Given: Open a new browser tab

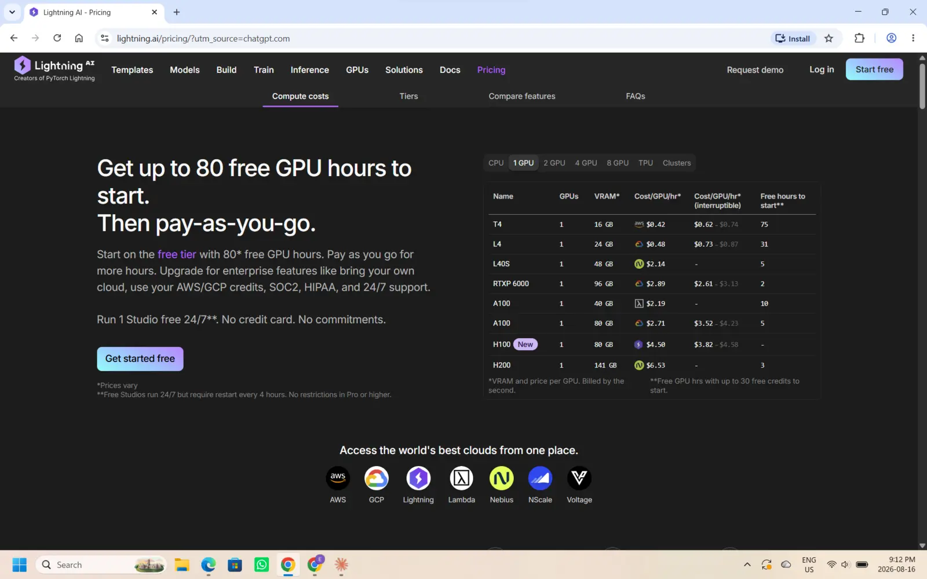Looking at the screenshot, I should 177,12.
